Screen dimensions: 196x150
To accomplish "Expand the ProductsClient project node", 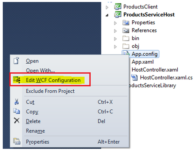I will [107, 8].
